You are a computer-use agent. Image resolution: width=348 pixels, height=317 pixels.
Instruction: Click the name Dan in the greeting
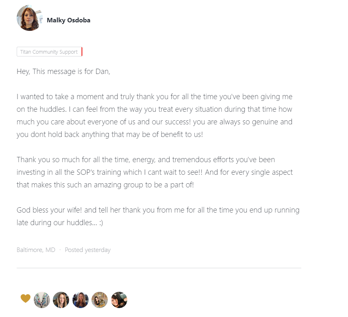click(102, 72)
